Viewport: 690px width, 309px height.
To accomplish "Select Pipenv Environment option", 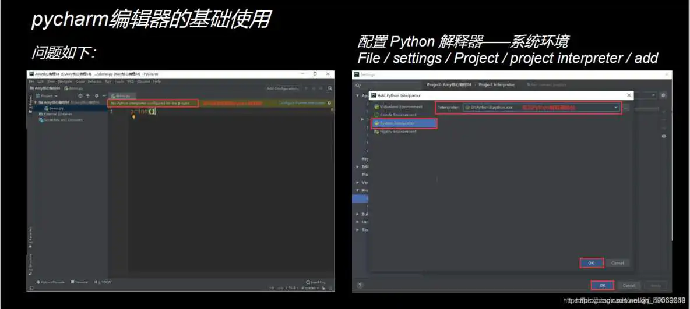I will pos(396,132).
